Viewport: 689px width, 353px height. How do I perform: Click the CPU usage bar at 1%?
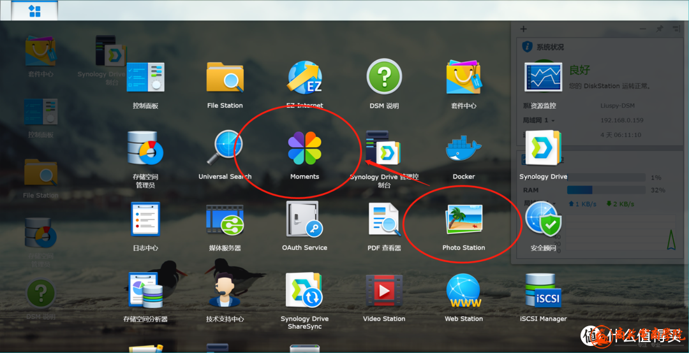(607, 177)
